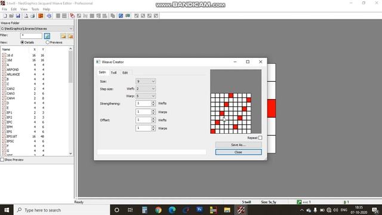This screenshot has width=382, height=215.
Task: Open the Edit menu
Action: pos(14,10)
